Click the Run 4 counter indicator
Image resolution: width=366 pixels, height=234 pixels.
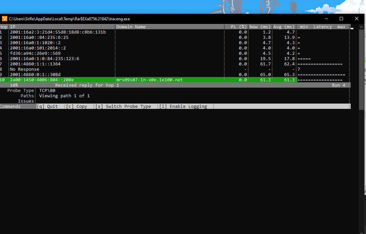pos(338,85)
